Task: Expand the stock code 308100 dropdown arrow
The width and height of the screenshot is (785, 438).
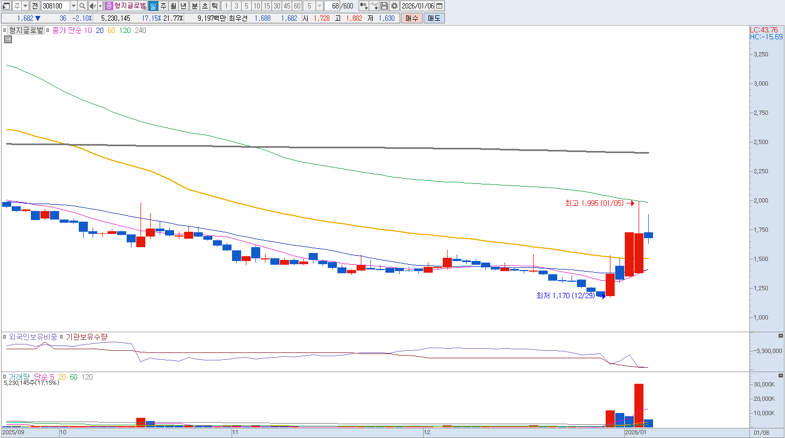Action: point(73,6)
